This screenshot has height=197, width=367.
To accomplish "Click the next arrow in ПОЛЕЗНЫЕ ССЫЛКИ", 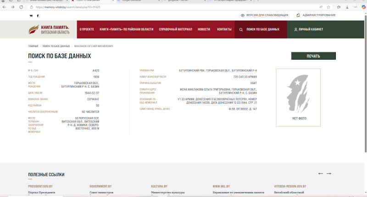I will (329, 173).
